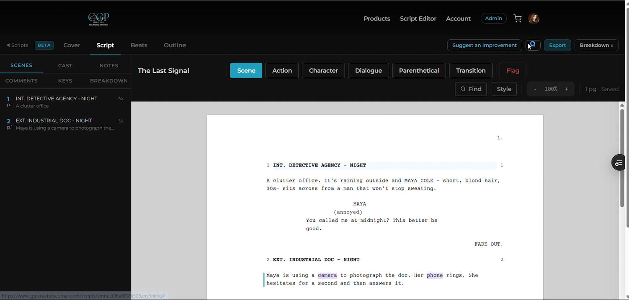The width and height of the screenshot is (629, 300).
Task: Click the magnifier icon in the Find button
Action: (x=463, y=89)
